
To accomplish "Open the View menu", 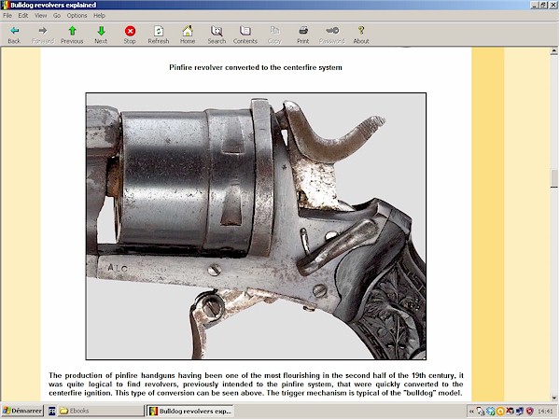I will pos(40,15).
